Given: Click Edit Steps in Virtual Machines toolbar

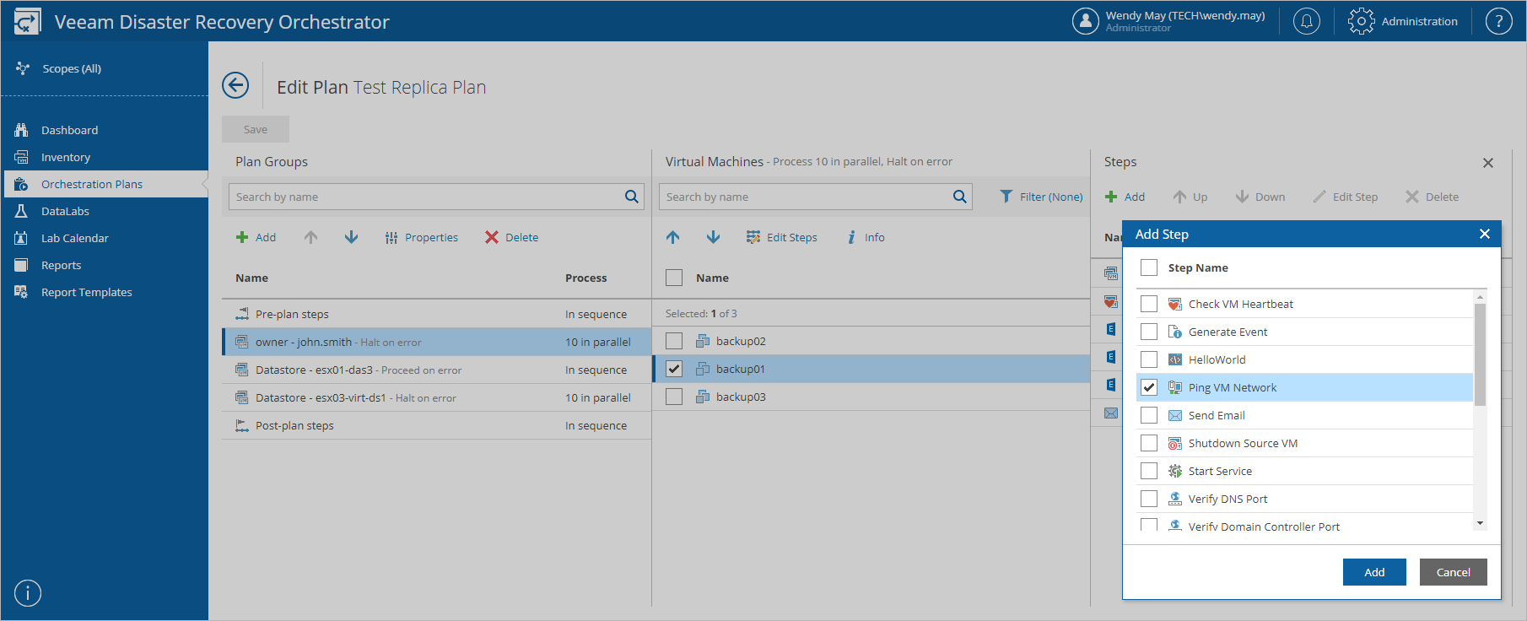Looking at the screenshot, I should point(781,237).
